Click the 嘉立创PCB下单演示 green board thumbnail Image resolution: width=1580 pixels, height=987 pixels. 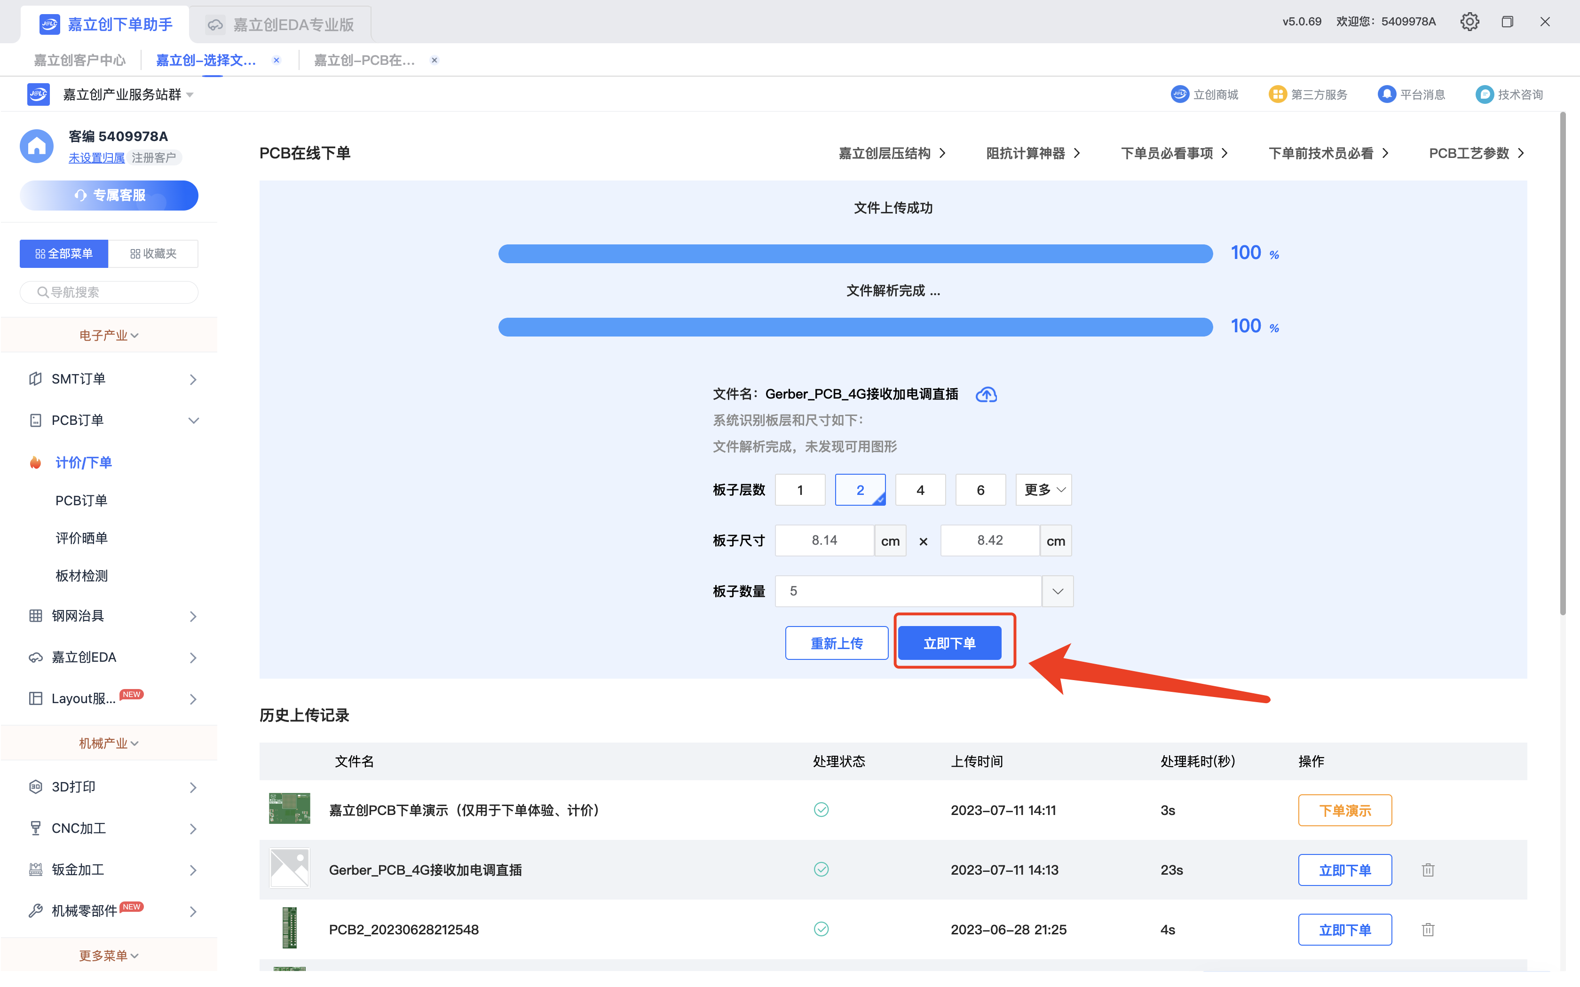289,809
